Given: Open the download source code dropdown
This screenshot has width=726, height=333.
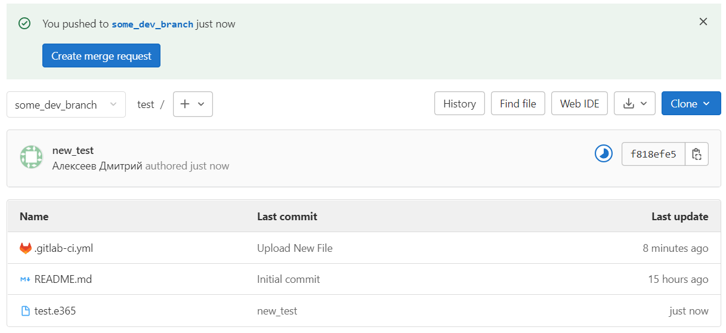Looking at the screenshot, I should pos(635,104).
